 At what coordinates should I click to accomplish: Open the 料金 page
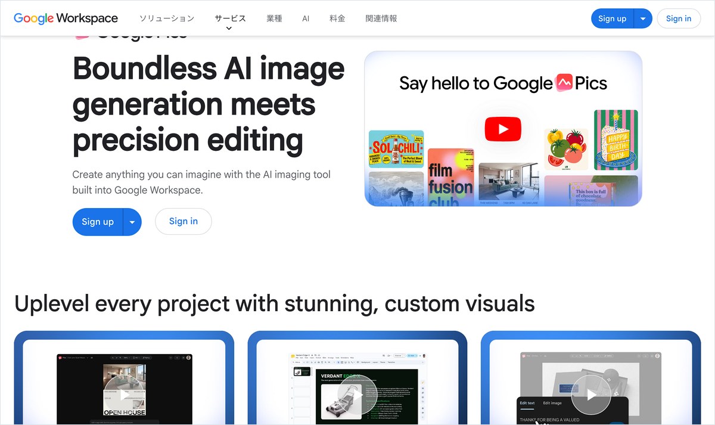(x=337, y=18)
